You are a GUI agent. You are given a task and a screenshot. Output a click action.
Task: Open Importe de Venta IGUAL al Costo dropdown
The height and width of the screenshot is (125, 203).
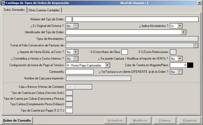(x=76, y=52)
